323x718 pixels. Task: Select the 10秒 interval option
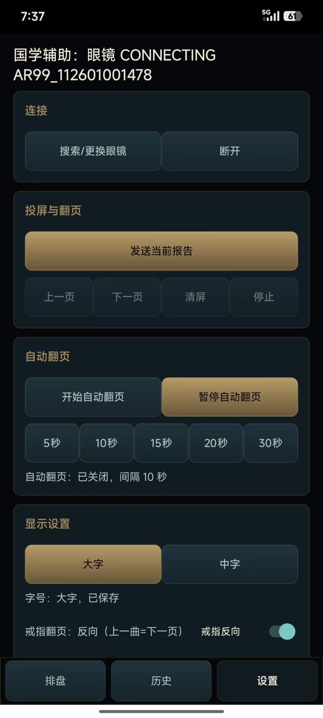pyautogui.click(x=106, y=443)
